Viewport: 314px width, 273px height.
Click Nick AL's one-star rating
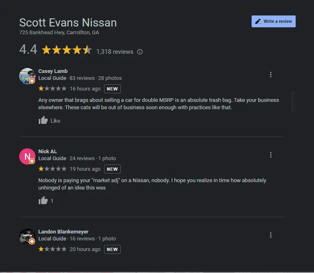tap(52, 169)
